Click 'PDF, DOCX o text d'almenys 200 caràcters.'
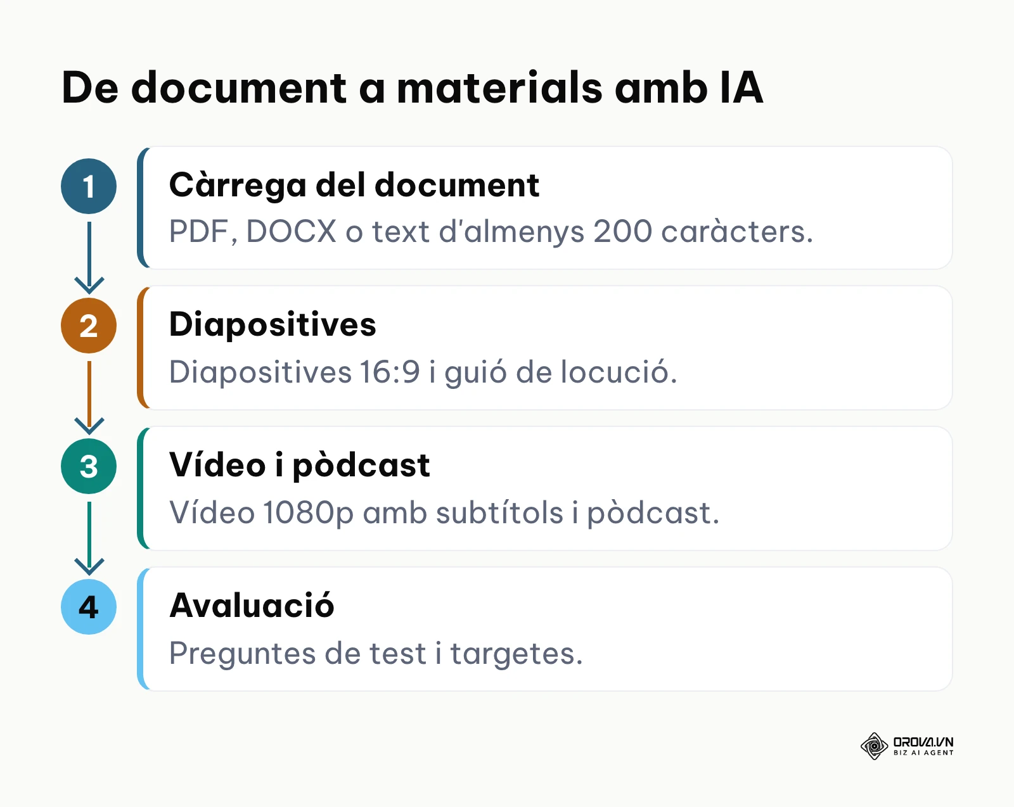Viewport: 1014px width, 807px height. point(491,232)
